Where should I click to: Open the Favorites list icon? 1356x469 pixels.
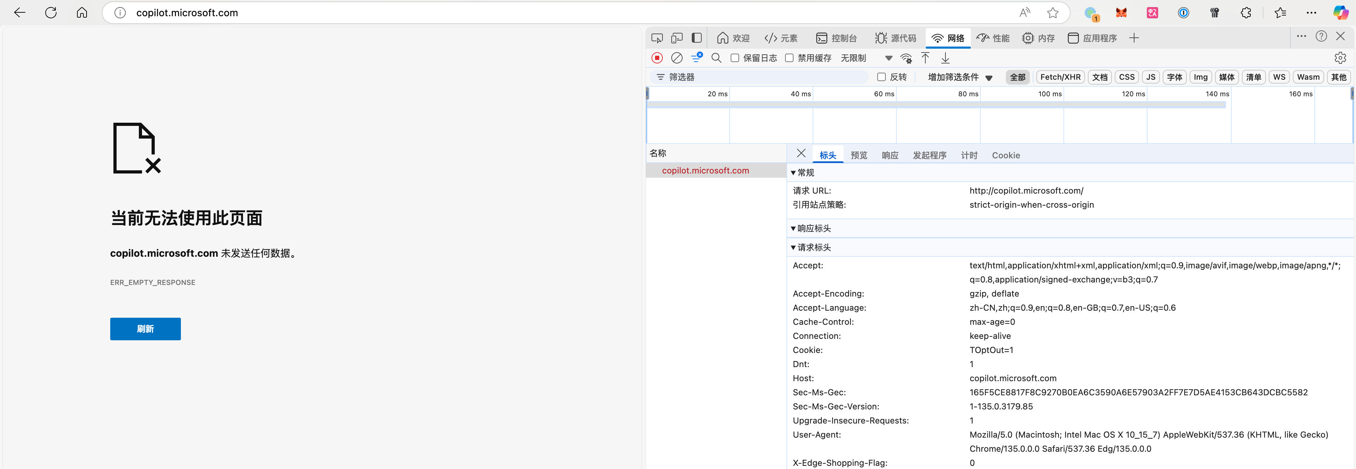click(1281, 13)
